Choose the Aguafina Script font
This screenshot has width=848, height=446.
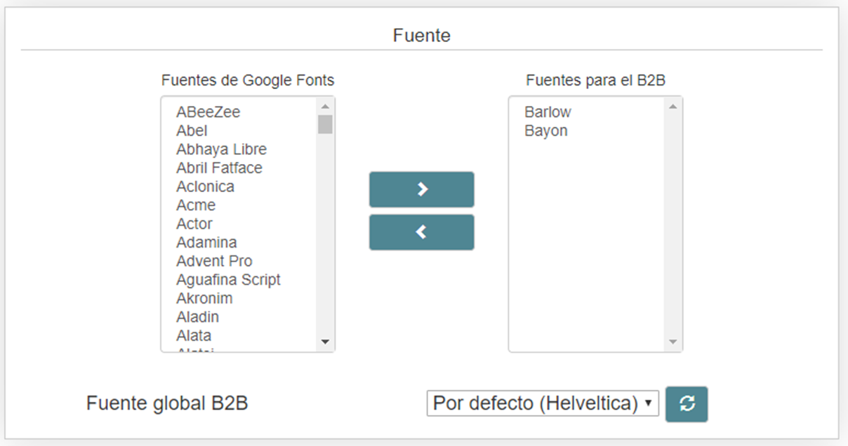pos(228,280)
